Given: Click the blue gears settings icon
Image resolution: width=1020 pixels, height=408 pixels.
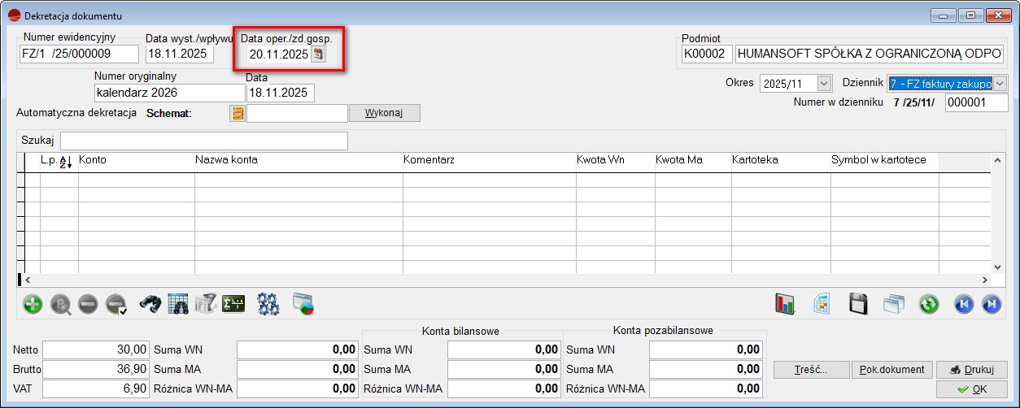Looking at the screenshot, I should pyautogui.click(x=268, y=304).
